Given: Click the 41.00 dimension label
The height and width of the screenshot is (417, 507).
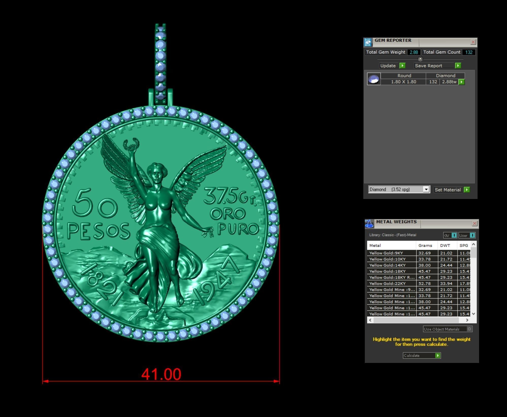Looking at the screenshot, I should [161, 374].
